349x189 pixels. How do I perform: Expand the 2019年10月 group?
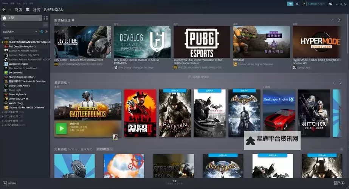pyautogui.click(x=2, y=121)
